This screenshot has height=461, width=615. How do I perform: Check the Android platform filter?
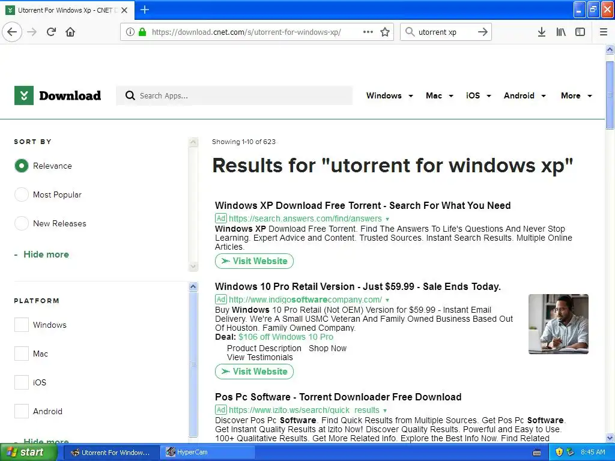pyautogui.click(x=22, y=411)
